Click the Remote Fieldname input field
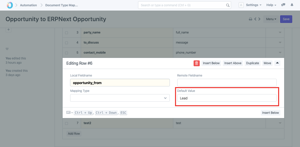 coord(227,83)
